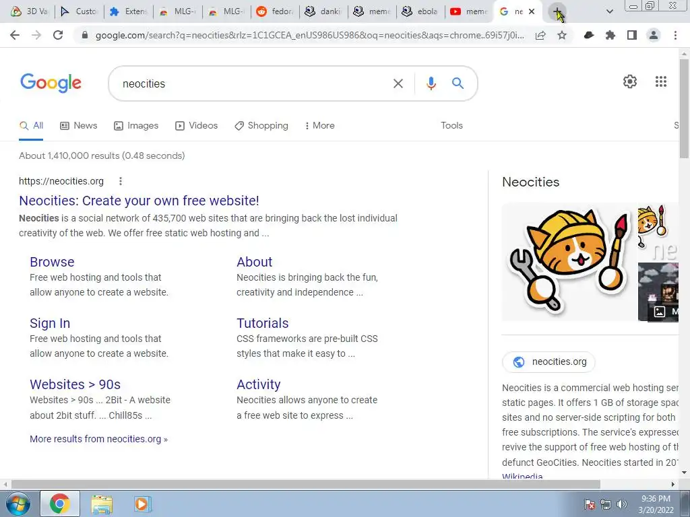Image resolution: width=690 pixels, height=517 pixels.
Task: Switch to the 3D Va tab
Action: coord(28,11)
